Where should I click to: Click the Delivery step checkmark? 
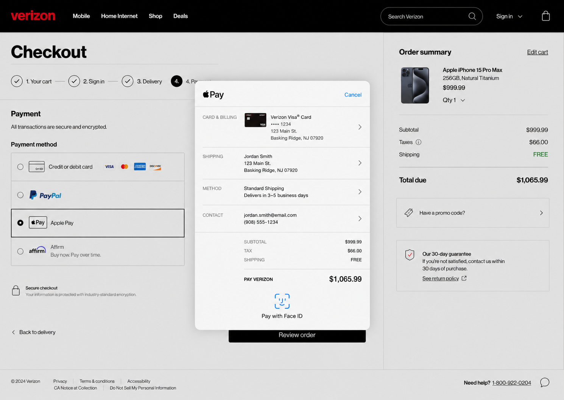(128, 81)
